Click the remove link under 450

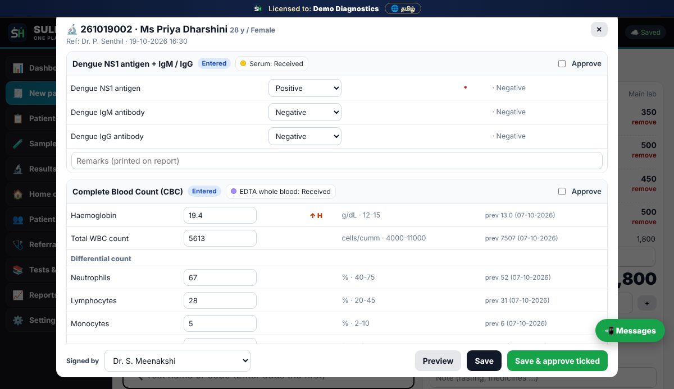644,189
